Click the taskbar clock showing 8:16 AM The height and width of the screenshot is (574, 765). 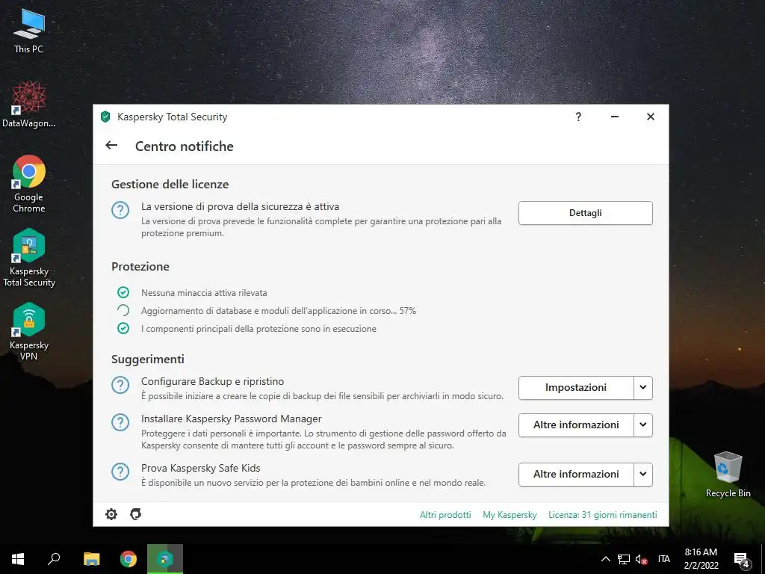(x=701, y=559)
